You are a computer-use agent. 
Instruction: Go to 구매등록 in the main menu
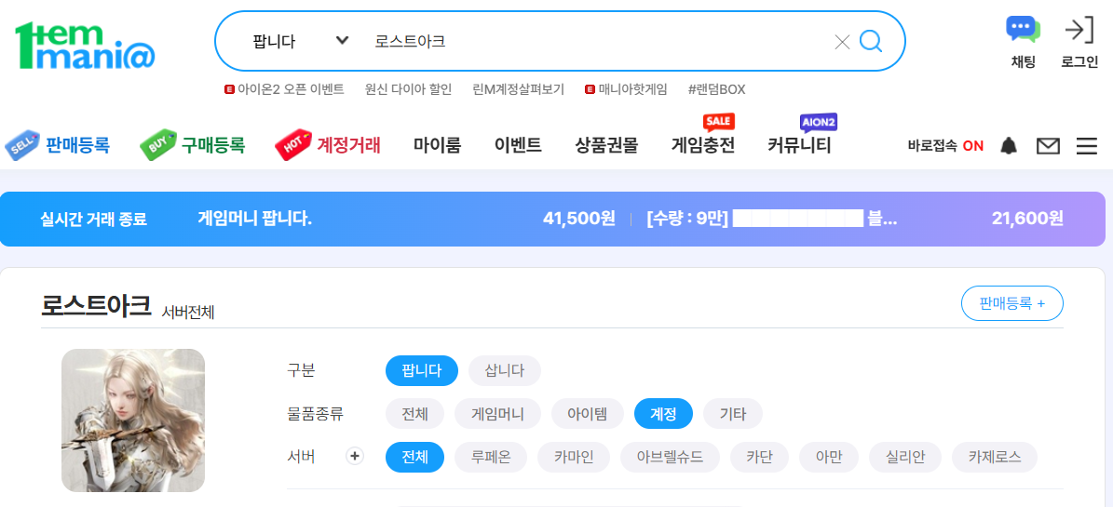193,145
